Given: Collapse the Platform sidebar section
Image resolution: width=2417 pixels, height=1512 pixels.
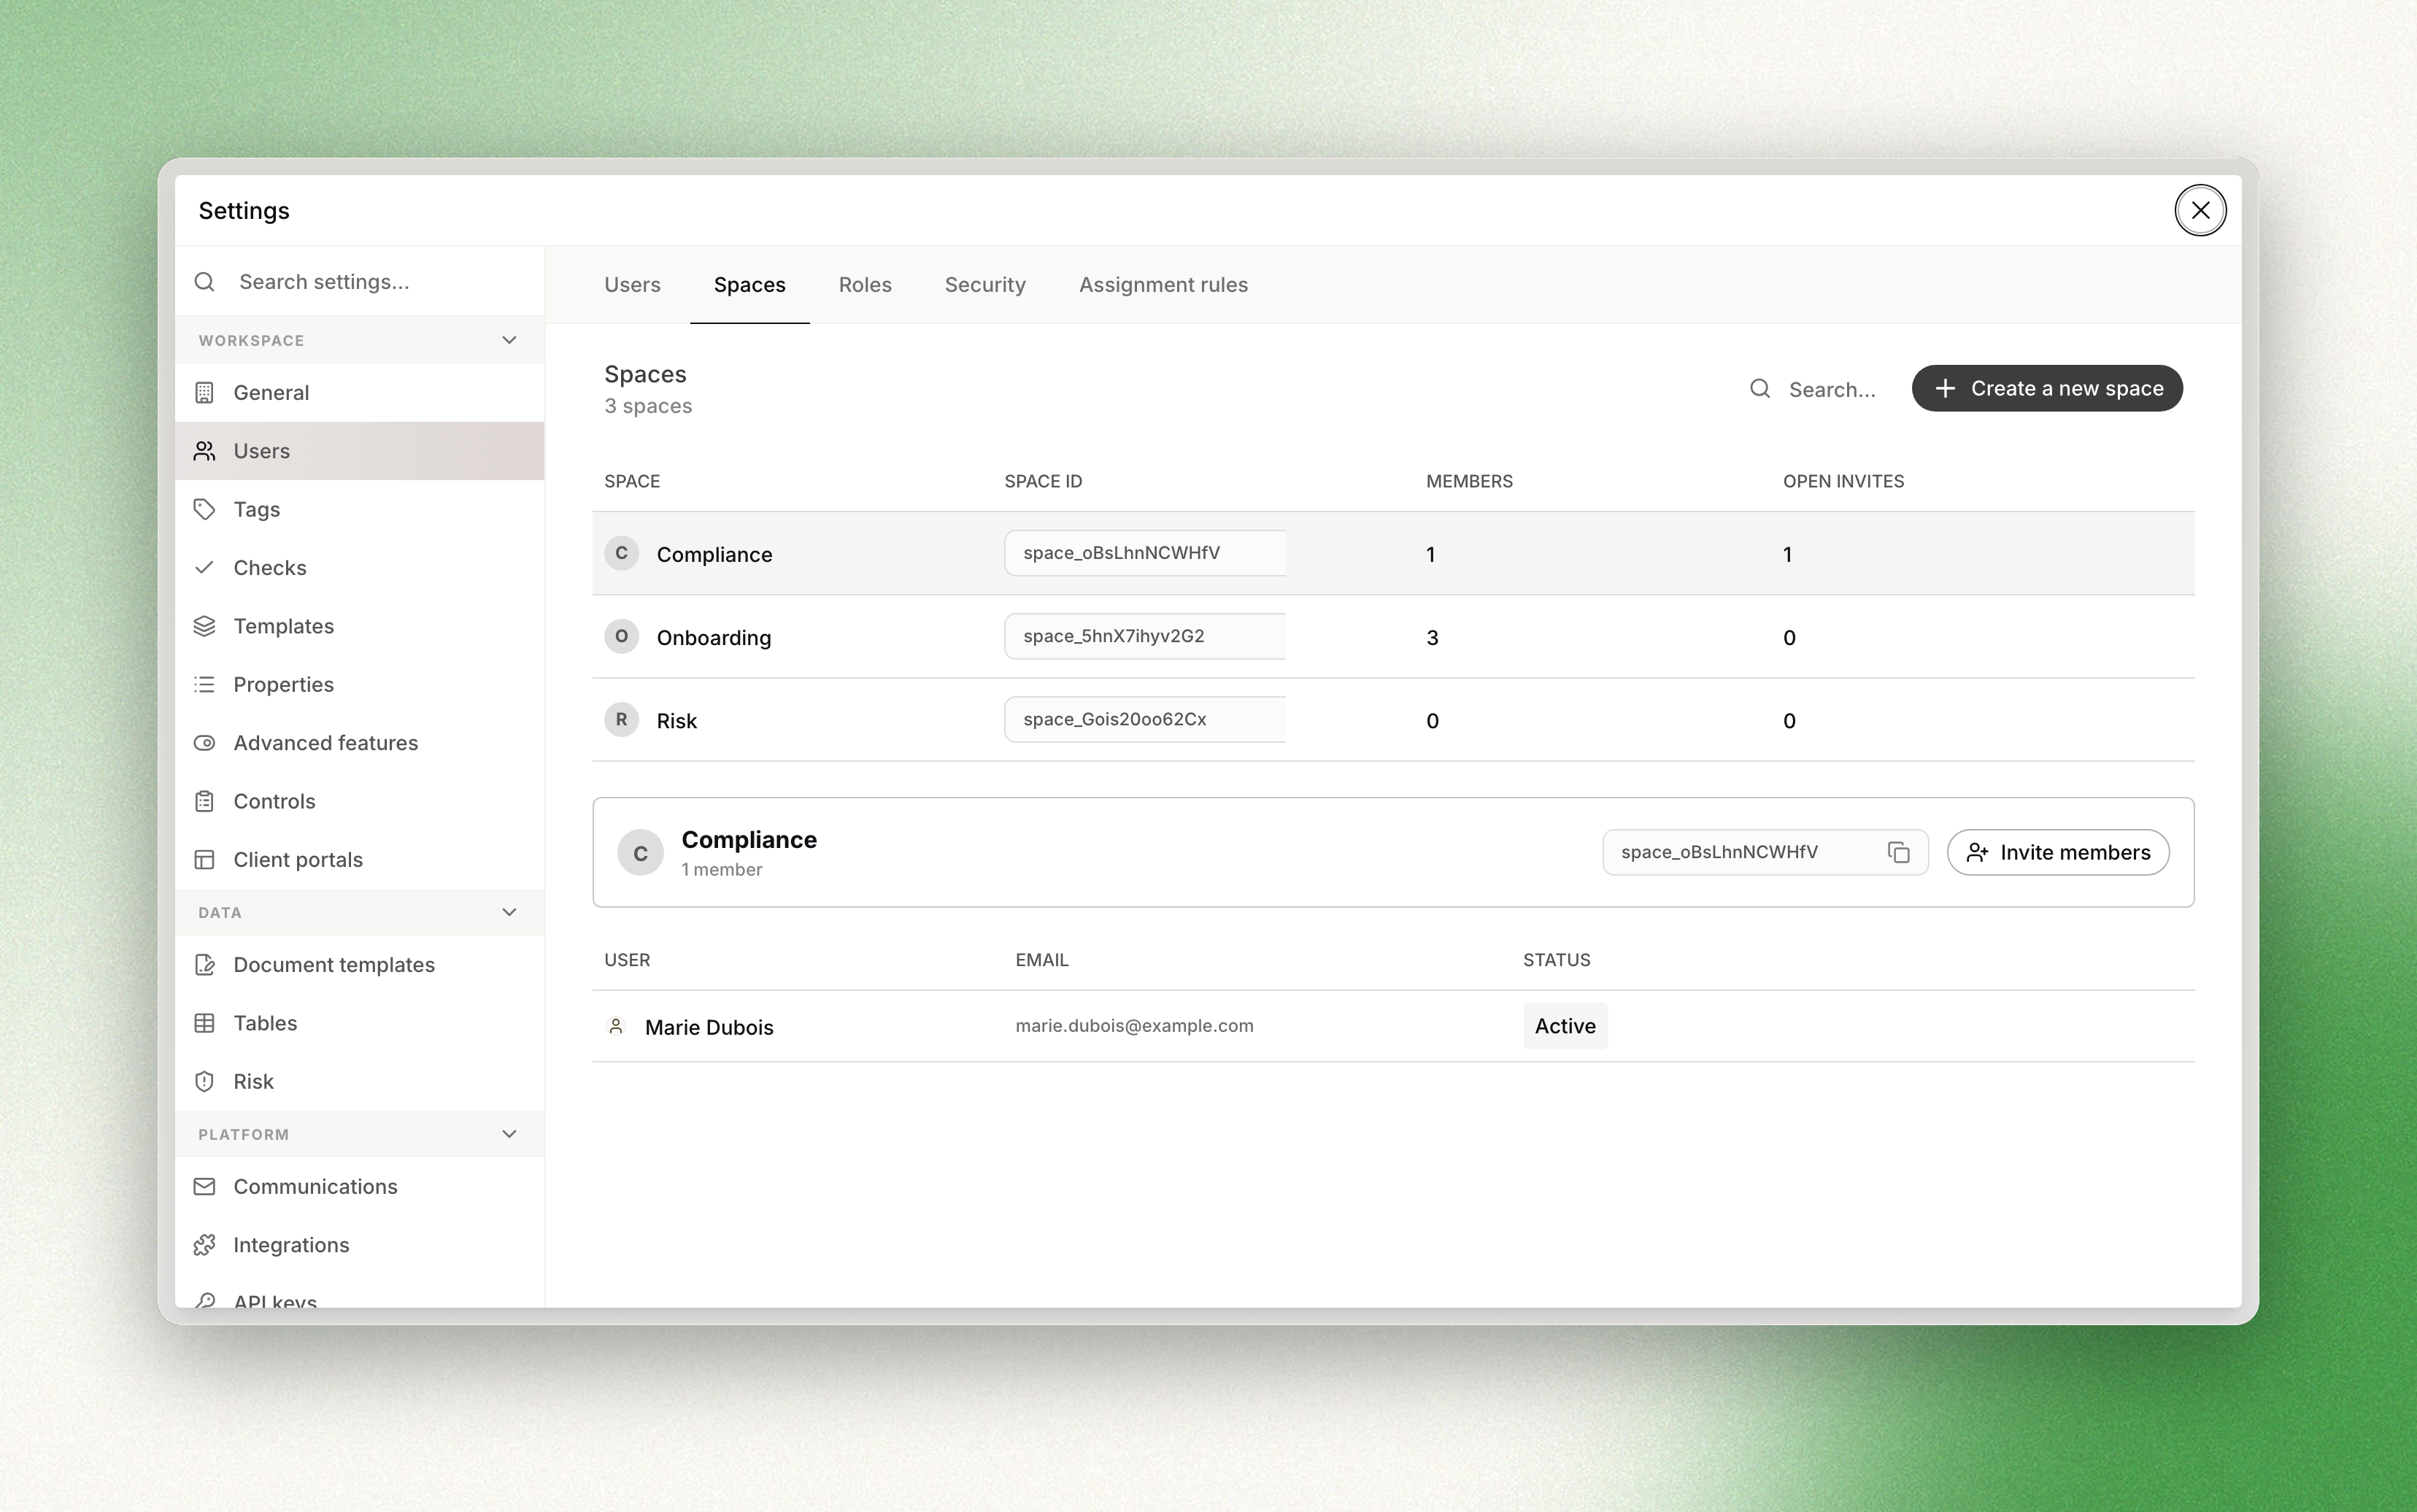Looking at the screenshot, I should point(509,1134).
